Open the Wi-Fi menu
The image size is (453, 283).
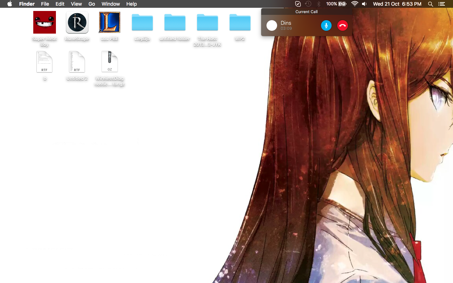[x=355, y=4]
